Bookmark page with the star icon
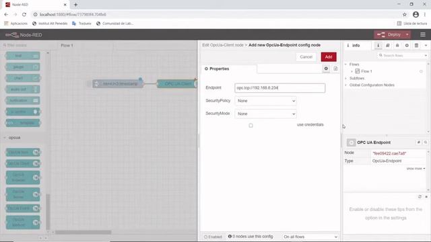 (404, 15)
